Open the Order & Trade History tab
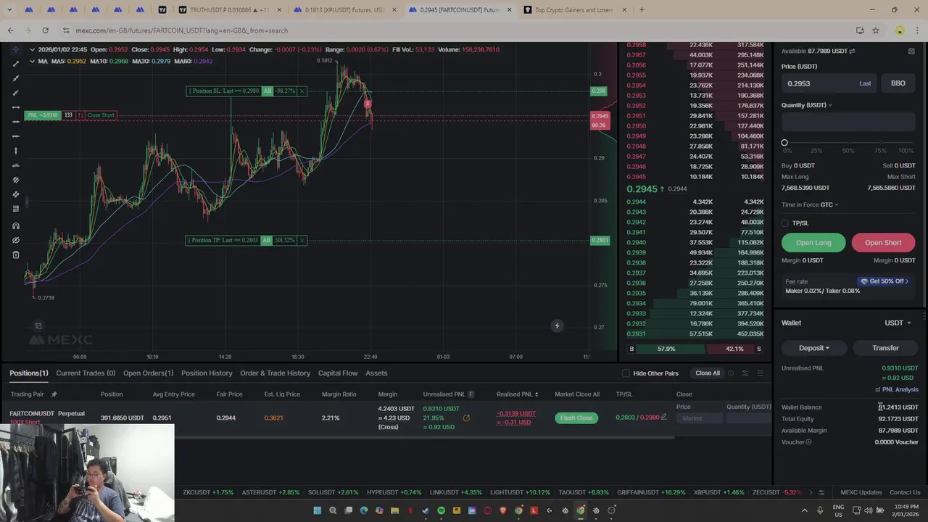 [x=275, y=373]
